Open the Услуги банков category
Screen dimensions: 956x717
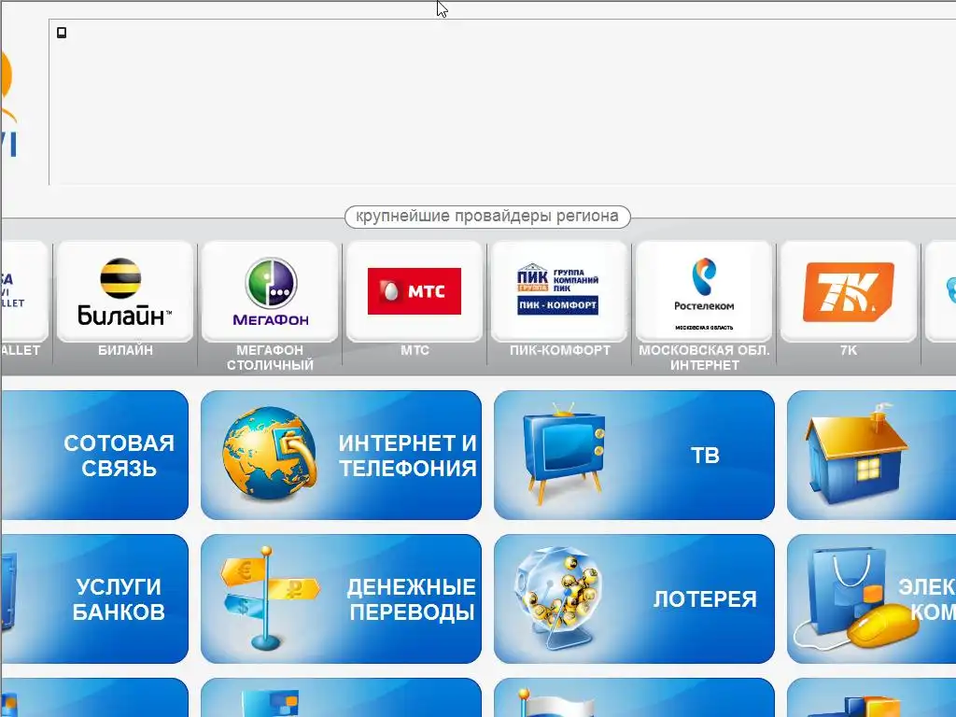(x=94, y=598)
